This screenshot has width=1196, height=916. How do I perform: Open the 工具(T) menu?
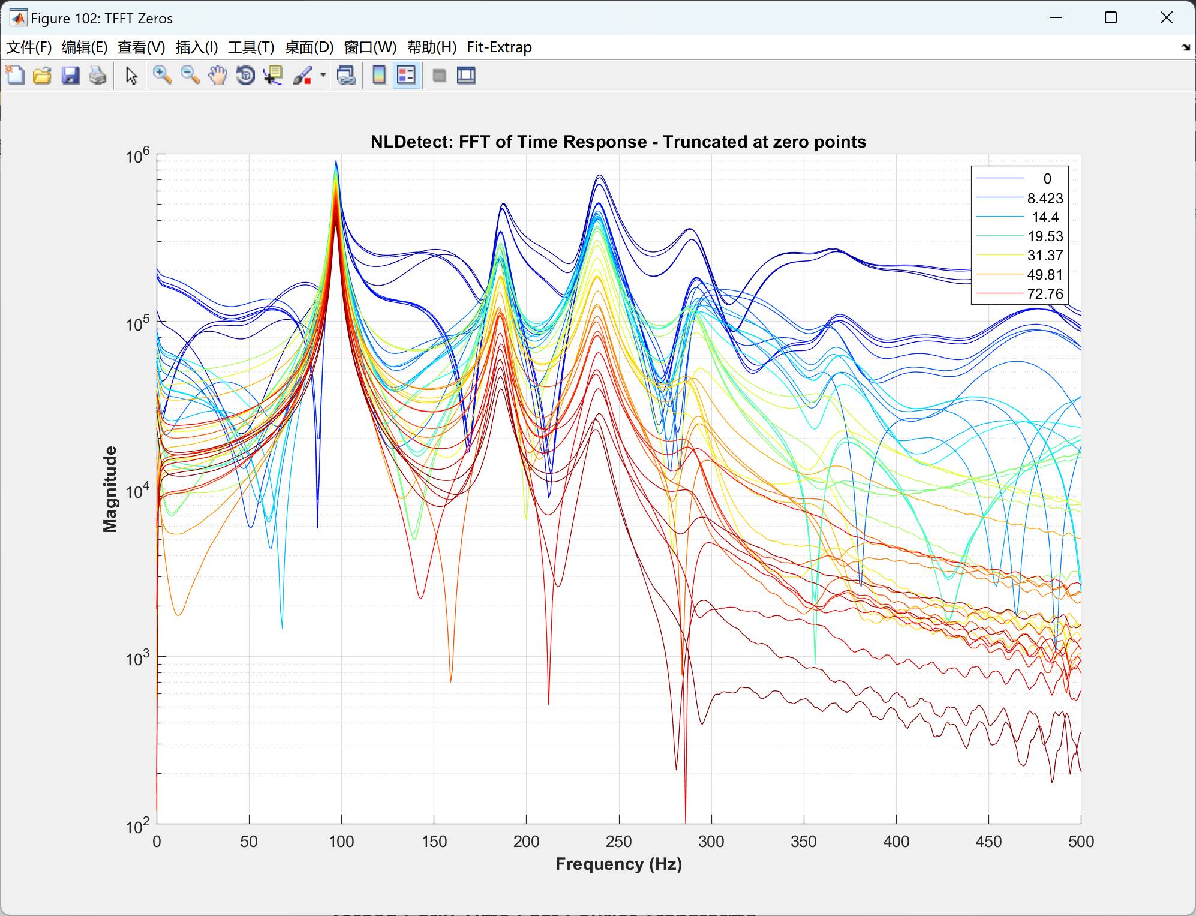[251, 47]
